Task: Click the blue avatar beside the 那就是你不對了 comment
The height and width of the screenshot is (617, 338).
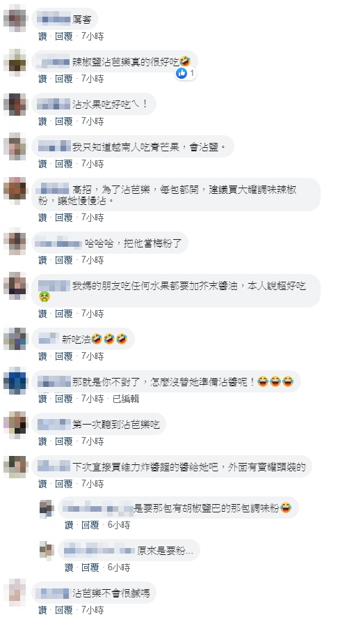Action: coord(15,381)
